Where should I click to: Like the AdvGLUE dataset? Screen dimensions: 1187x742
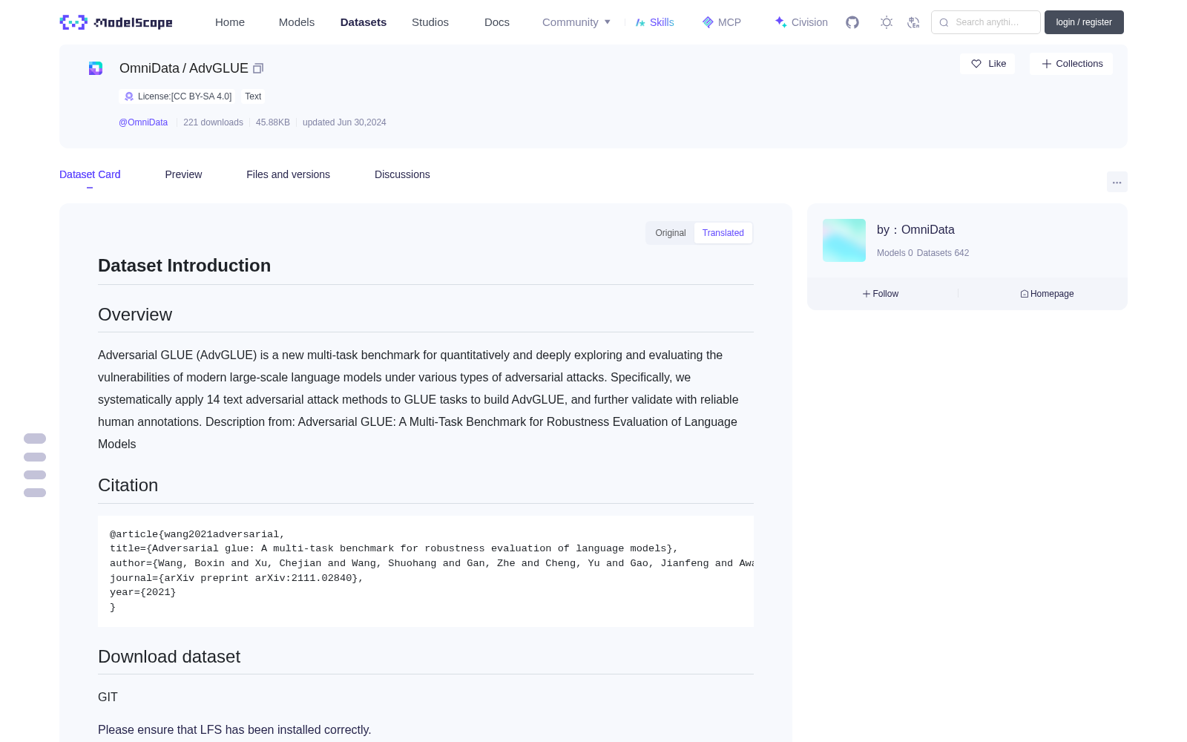pos(987,64)
